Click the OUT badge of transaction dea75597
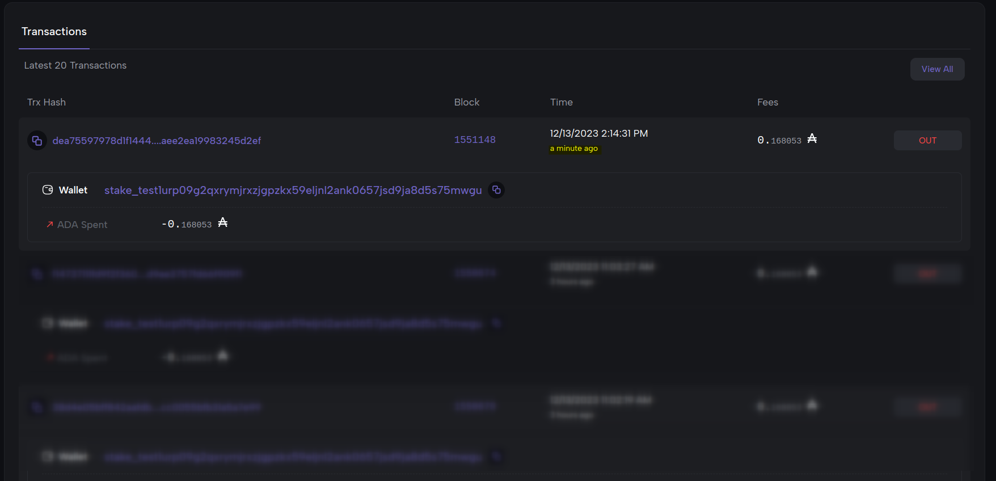The height and width of the screenshot is (481, 996). [927, 141]
